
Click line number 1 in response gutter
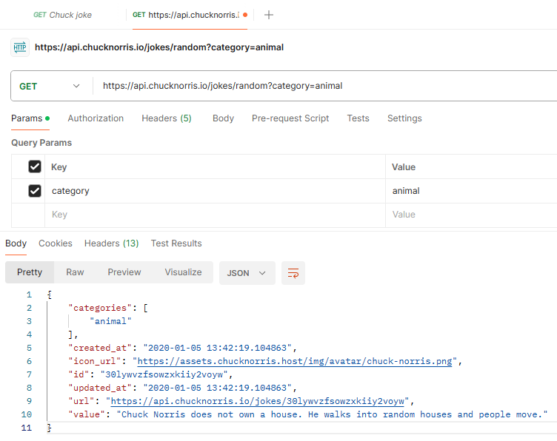coord(29,294)
